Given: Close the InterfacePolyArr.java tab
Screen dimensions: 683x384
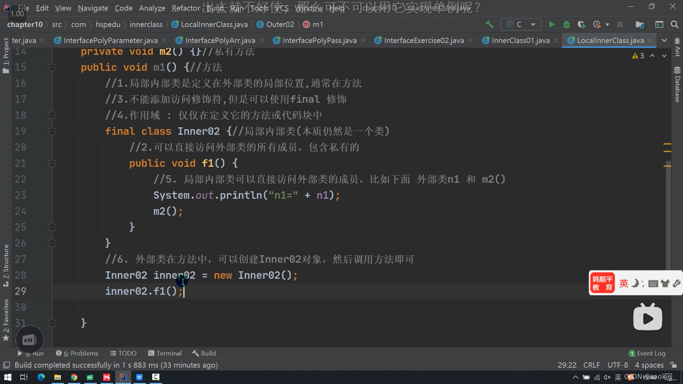Looking at the screenshot, I should (262, 41).
